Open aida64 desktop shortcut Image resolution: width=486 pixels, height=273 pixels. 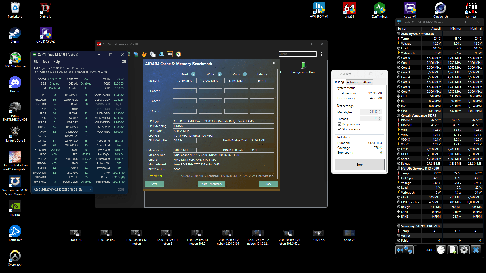click(349, 10)
